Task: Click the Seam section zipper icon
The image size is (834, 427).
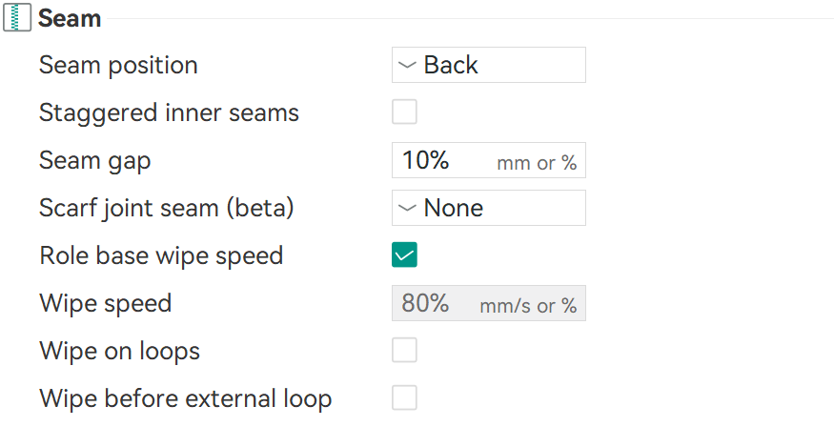Action: pyautogui.click(x=19, y=17)
